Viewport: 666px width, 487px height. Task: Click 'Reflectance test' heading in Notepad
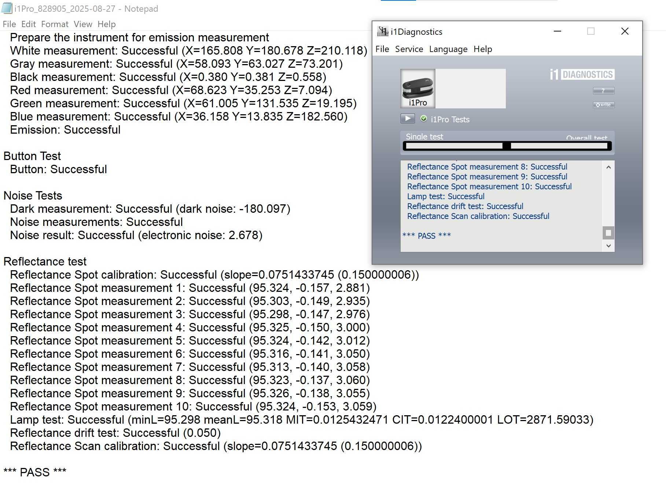coord(45,261)
